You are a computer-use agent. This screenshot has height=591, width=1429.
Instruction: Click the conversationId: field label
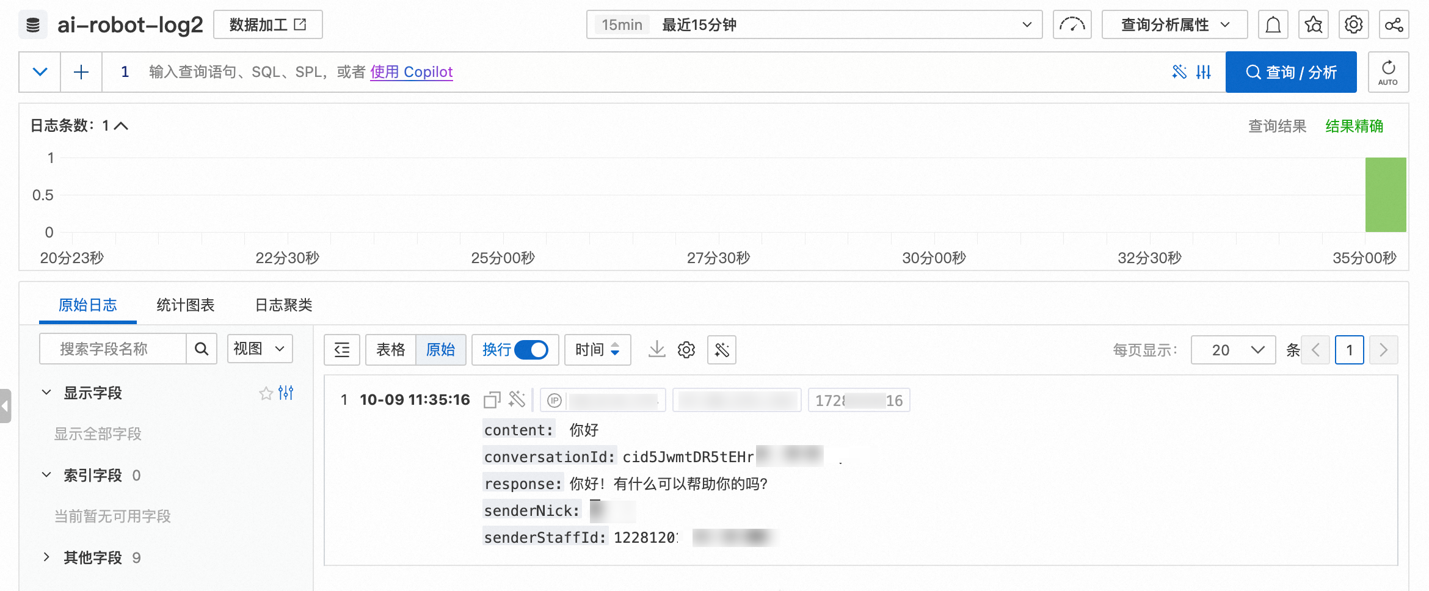point(550,457)
